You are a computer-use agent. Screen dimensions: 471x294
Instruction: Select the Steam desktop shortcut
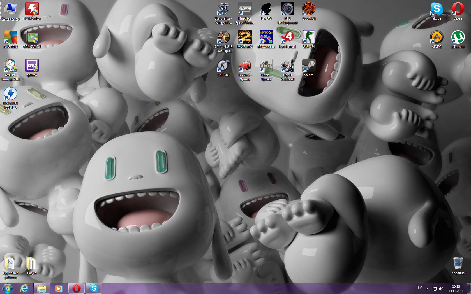[x=309, y=68]
